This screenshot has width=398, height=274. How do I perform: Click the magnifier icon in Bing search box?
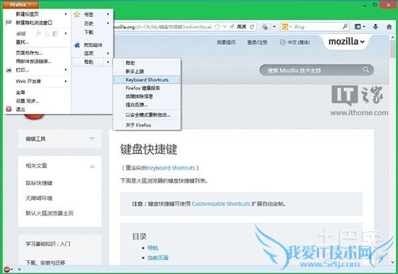click(345, 26)
